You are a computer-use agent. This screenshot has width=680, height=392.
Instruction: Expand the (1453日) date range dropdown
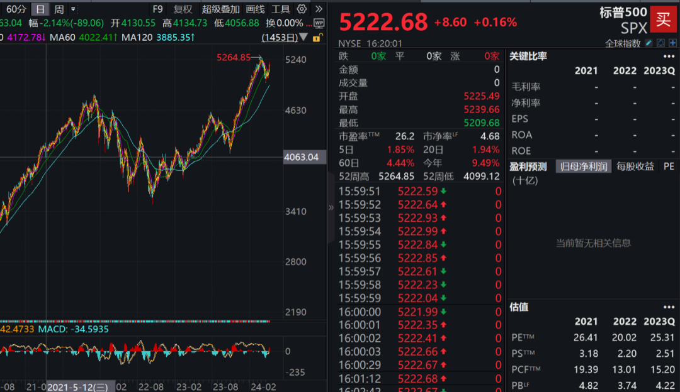pos(303,37)
